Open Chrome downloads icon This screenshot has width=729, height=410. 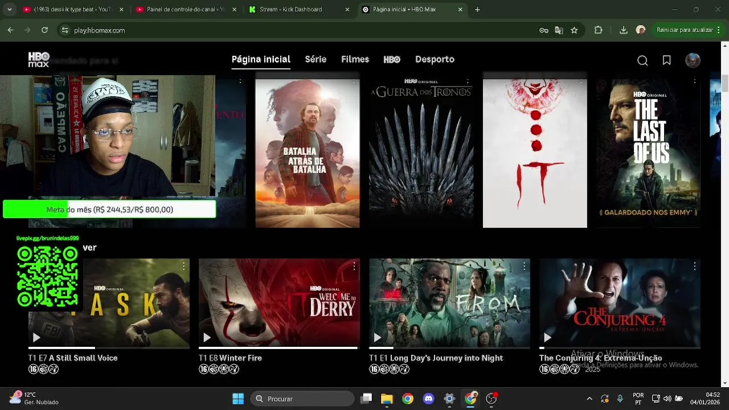point(623,30)
